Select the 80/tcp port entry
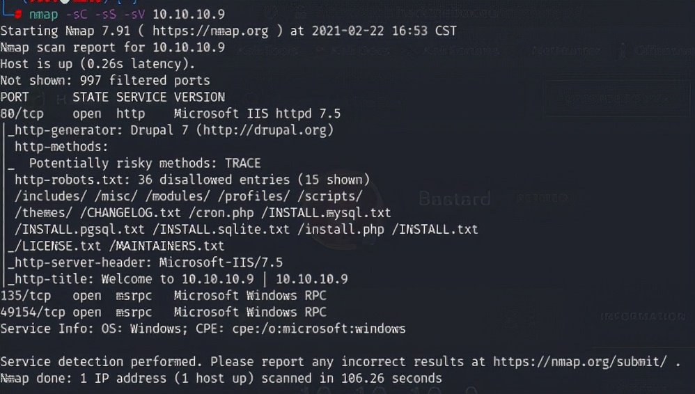This screenshot has height=394, width=695. click(22, 113)
